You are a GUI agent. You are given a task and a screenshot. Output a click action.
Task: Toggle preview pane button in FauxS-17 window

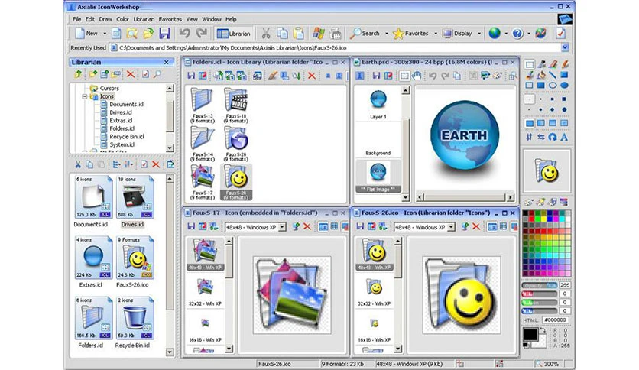[x=323, y=226]
